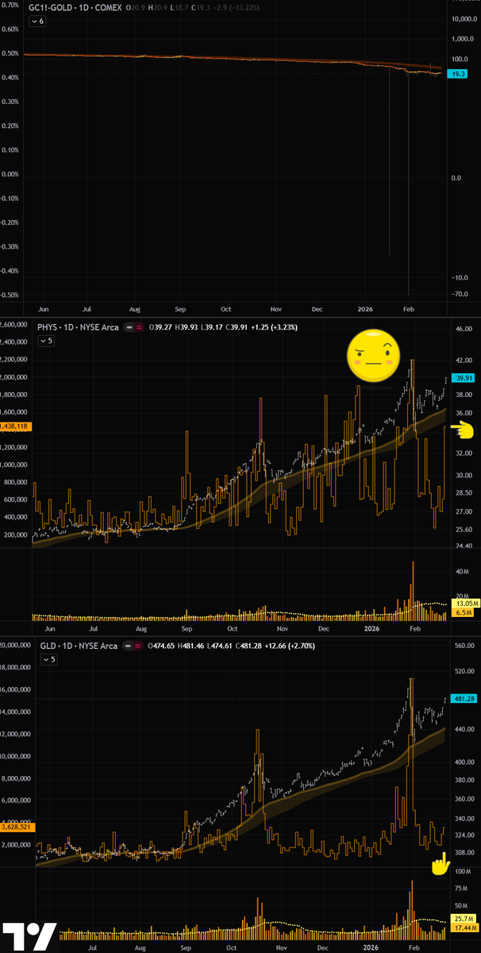Select the orange 1,438,118 left-axis value label
The width and height of the screenshot is (481, 953).
(15, 426)
